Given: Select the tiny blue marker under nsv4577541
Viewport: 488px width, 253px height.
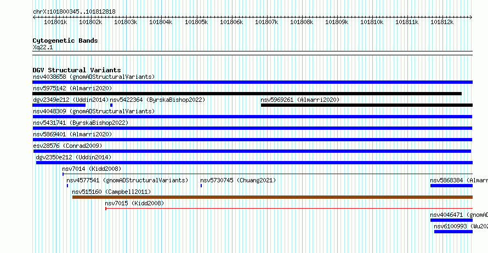Looking at the screenshot, I should click(67, 186).
